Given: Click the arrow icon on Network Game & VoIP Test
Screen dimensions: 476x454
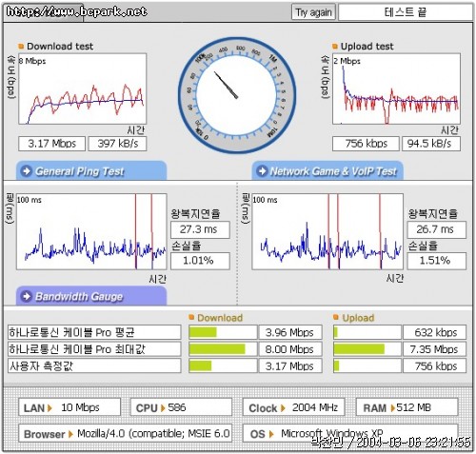Looking at the screenshot, I should click(262, 171).
